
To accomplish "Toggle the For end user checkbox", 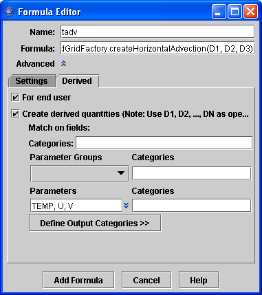I will coord(15,98).
